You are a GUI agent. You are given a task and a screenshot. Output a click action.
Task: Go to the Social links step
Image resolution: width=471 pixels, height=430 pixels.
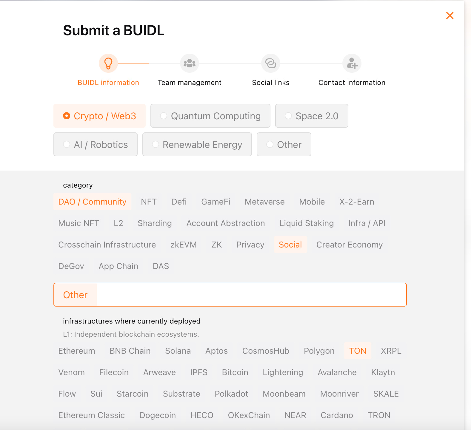pos(271,83)
